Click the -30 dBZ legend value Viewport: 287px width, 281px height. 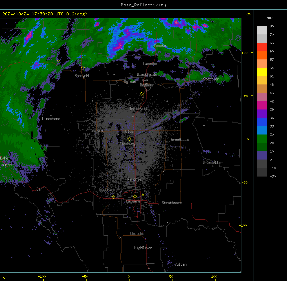coord(273,176)
